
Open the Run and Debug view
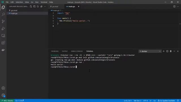pyautogui.click(x=3, y=29)
